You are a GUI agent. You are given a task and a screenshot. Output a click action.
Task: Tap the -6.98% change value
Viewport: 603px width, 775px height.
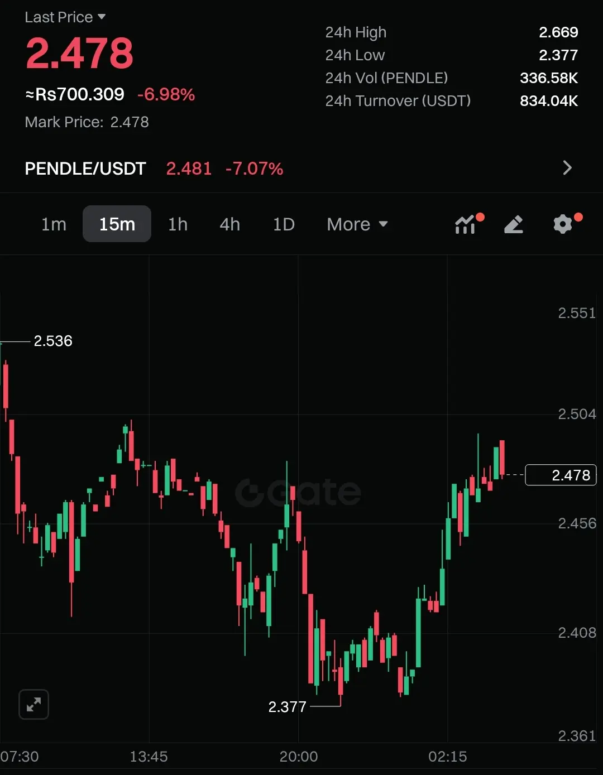(166, 95)
